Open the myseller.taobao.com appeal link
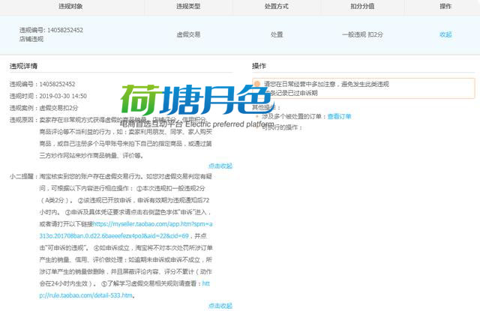This screenshot has height=311, width=480. [126, 230]
